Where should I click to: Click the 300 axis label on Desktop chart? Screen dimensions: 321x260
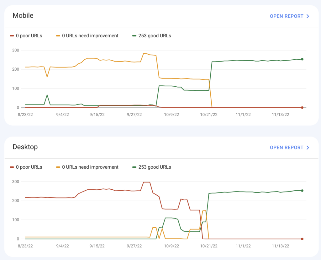16,182
